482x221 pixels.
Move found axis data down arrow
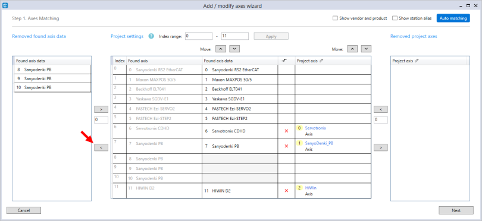click(x=234, y=49)
